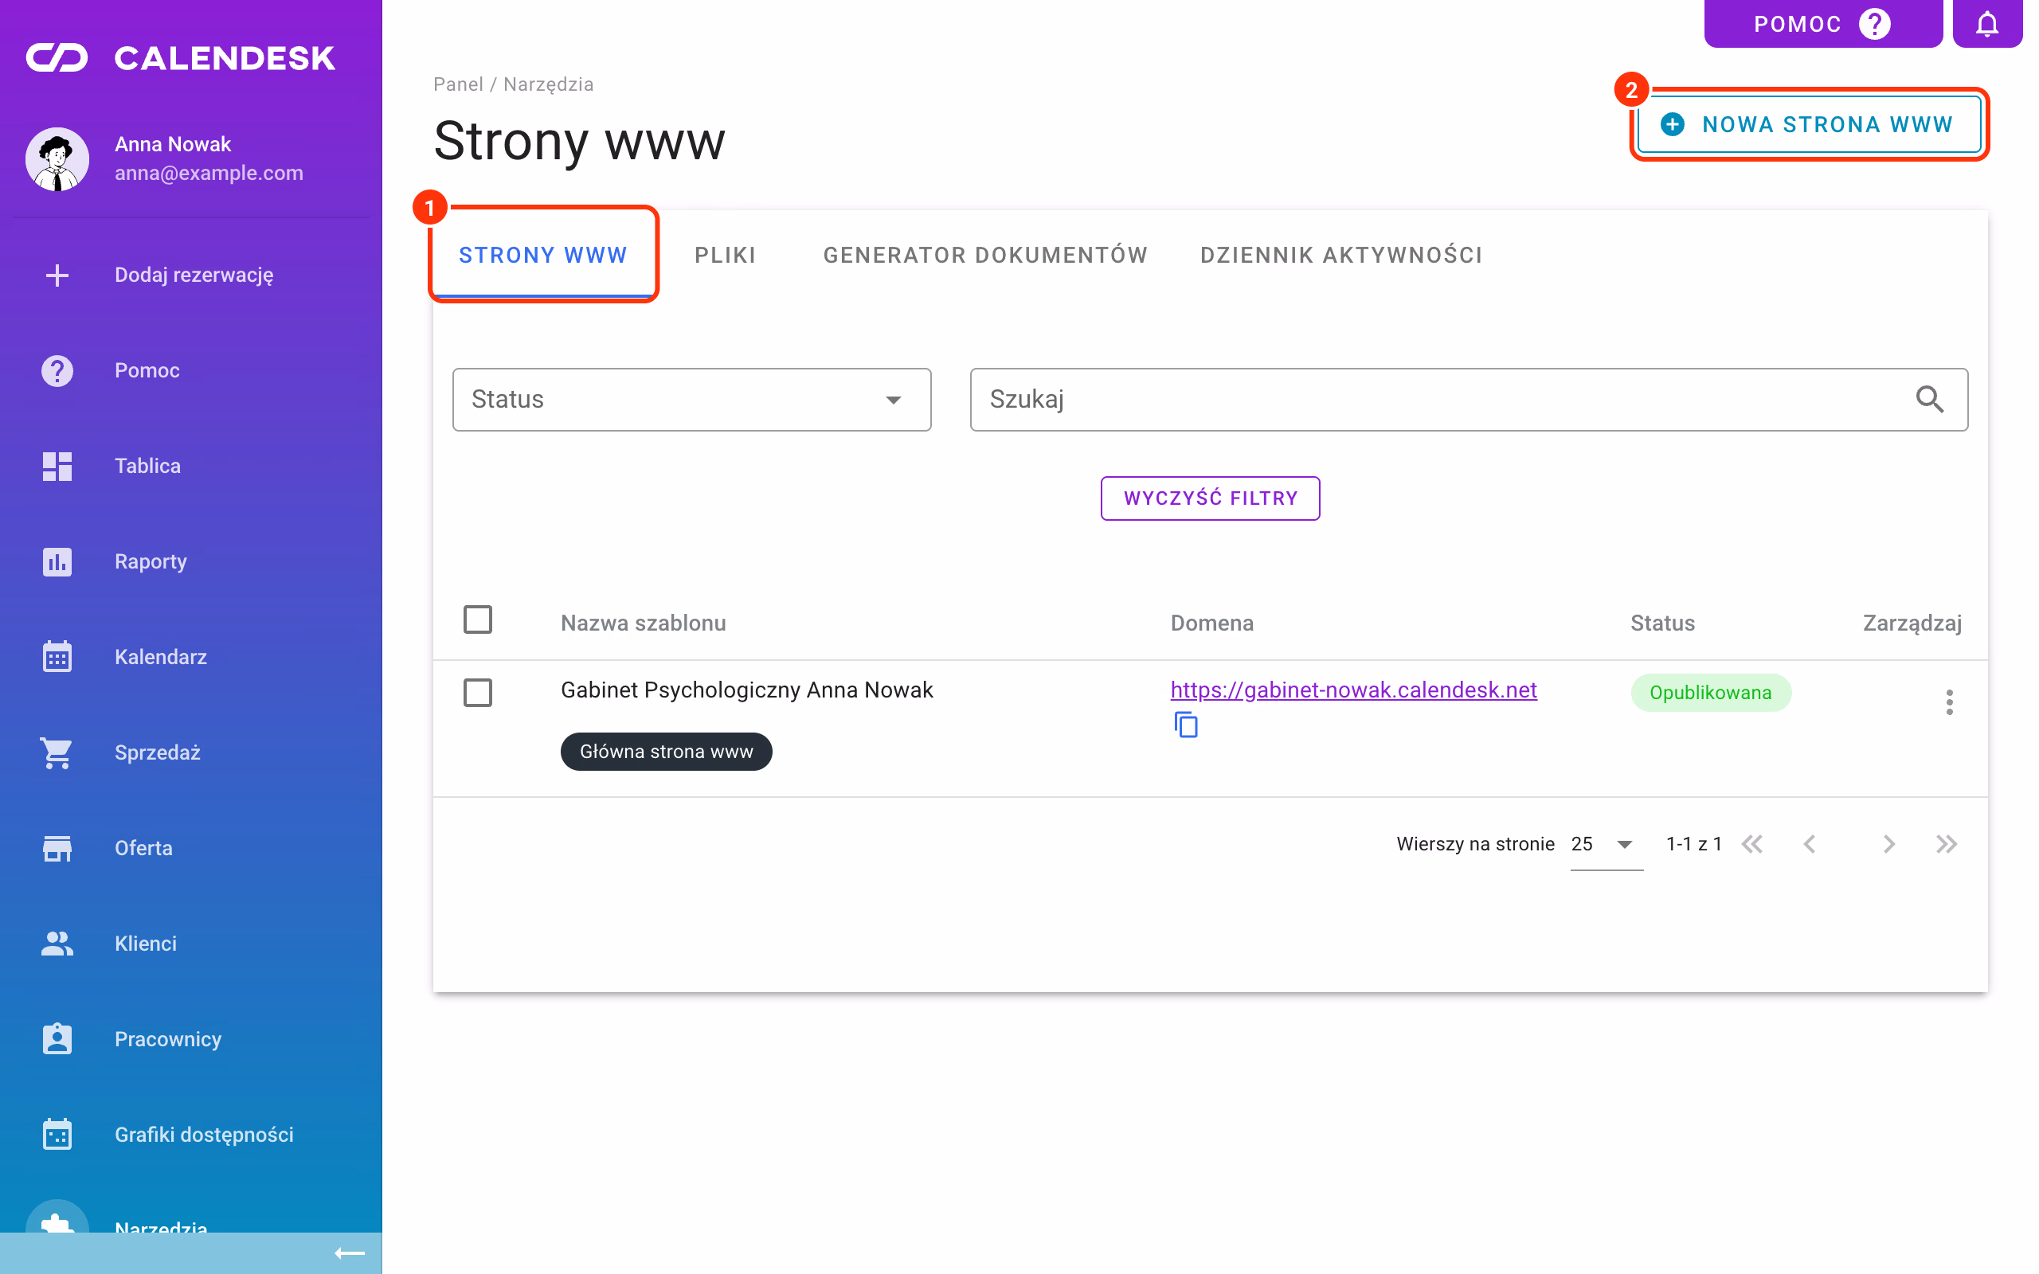Open the Tablica dashboard icon
Screen dimensions: 2039x1274
(57, 466)
